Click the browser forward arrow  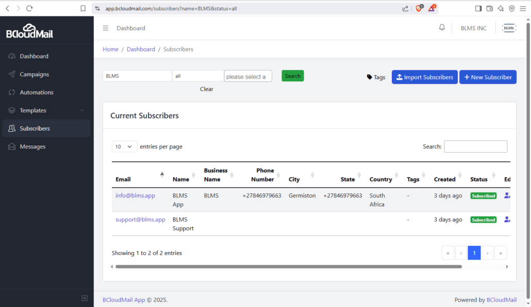click(x=18, y=8)
